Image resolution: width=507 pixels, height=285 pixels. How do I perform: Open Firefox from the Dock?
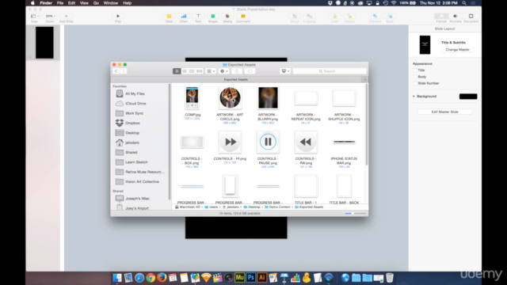tap(162, 278)
